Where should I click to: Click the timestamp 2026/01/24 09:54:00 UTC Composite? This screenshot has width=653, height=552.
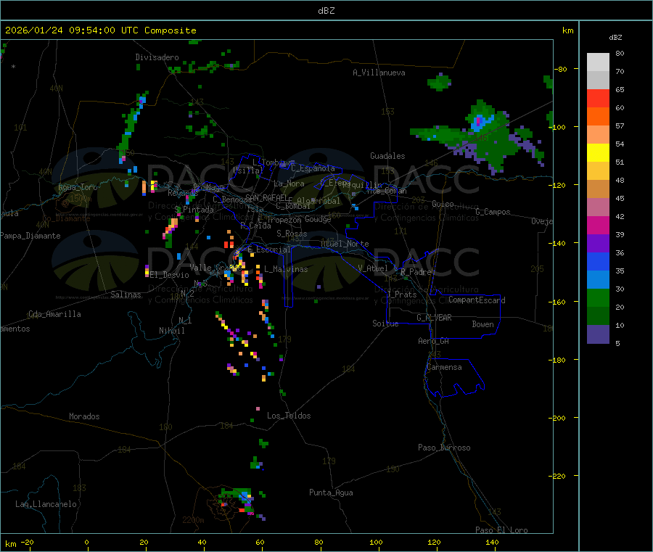[x=100, y=30]
